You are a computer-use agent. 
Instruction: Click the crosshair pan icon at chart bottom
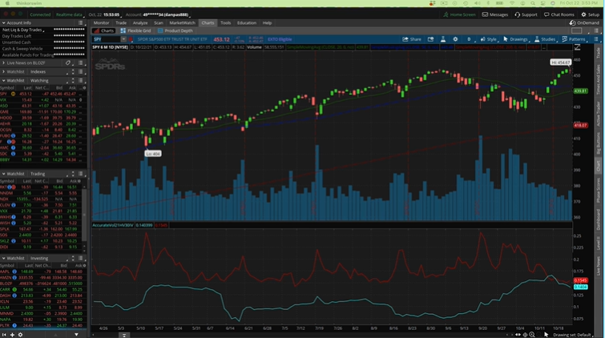tap(525, 335)
